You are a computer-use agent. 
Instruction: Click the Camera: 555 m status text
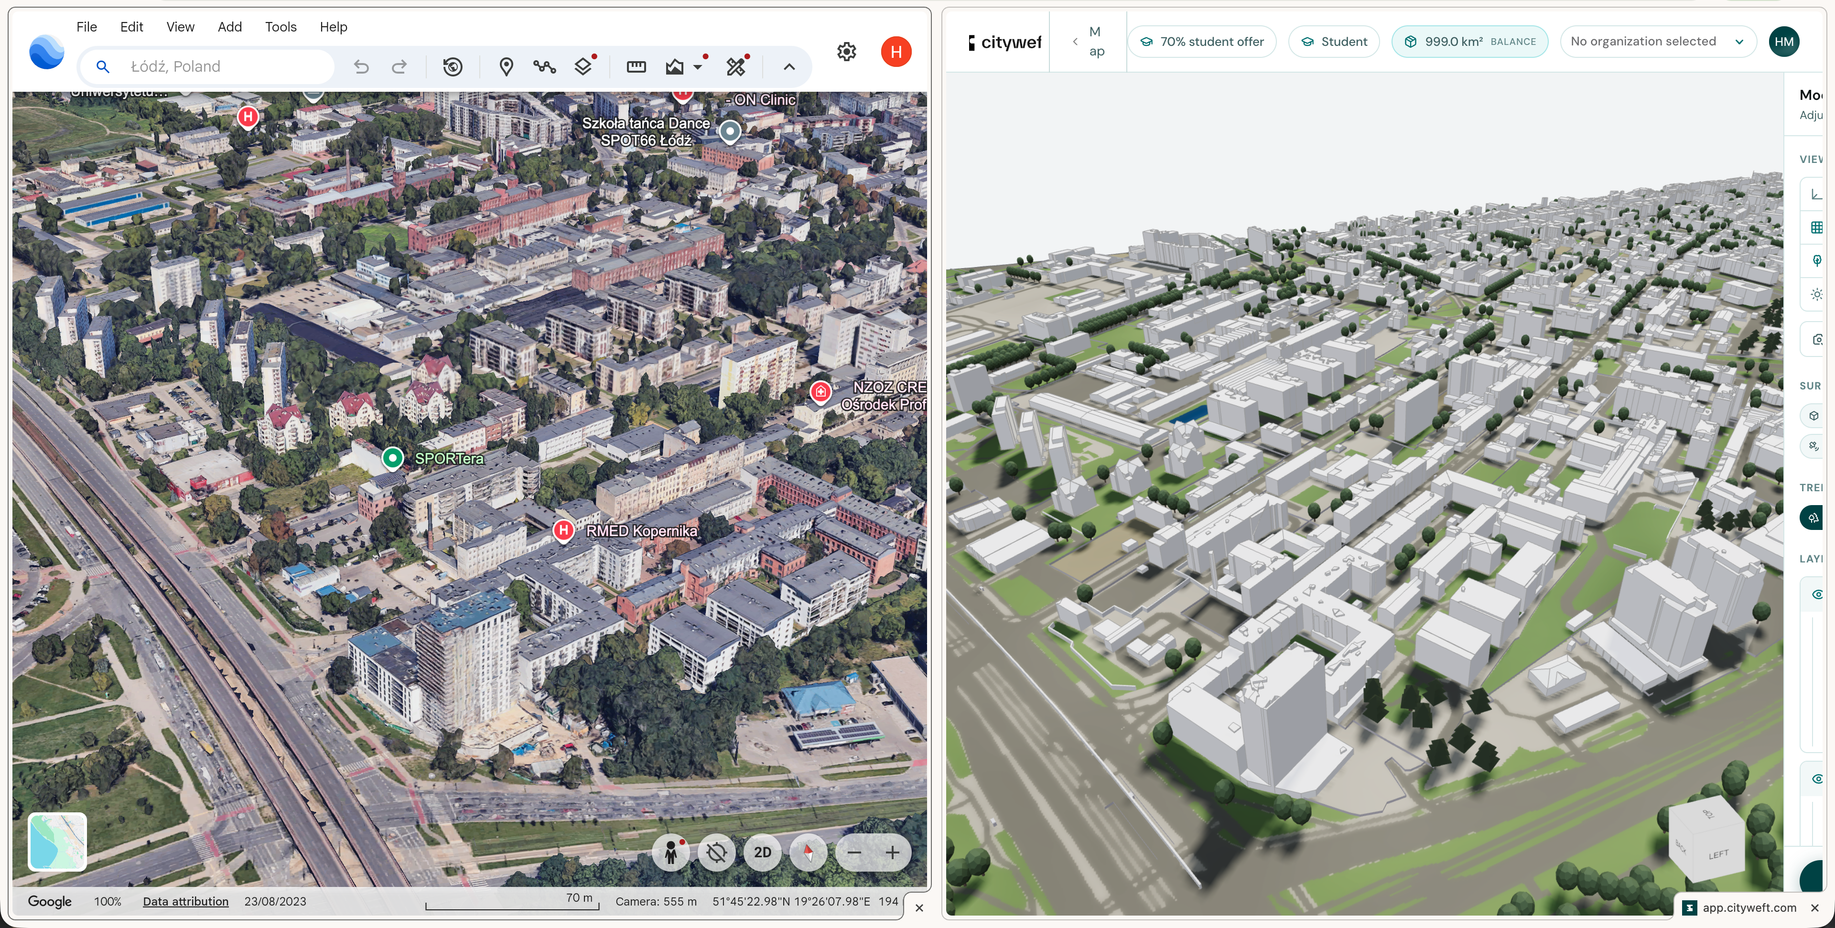656,901
